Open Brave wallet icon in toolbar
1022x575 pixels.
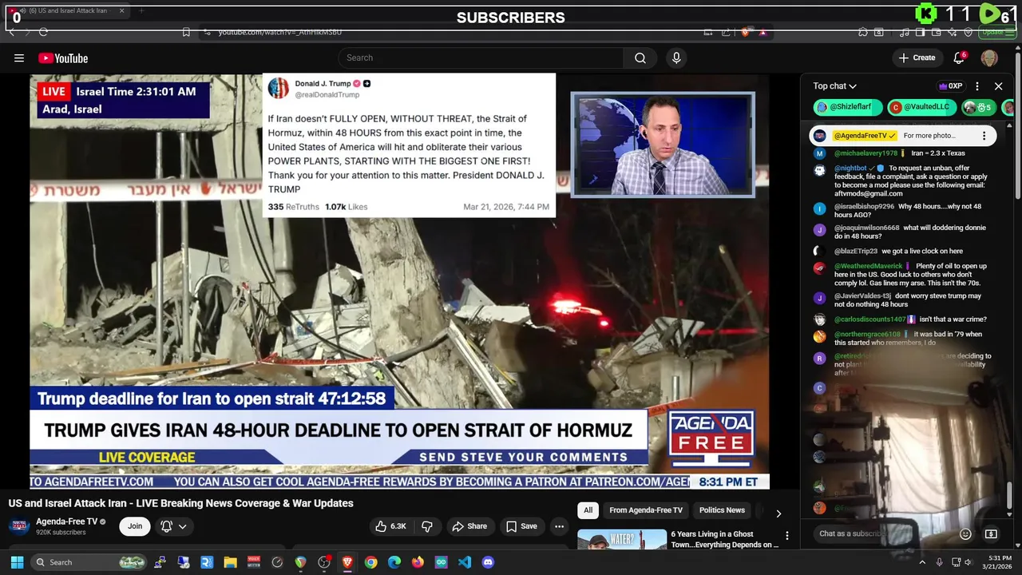[936, 32]
